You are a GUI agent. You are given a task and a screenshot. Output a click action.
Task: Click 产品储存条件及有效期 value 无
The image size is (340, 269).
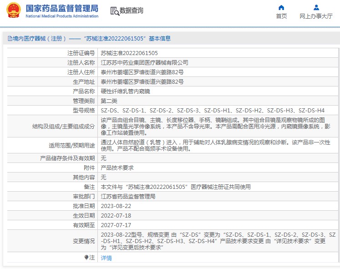[x=103, y=158]
